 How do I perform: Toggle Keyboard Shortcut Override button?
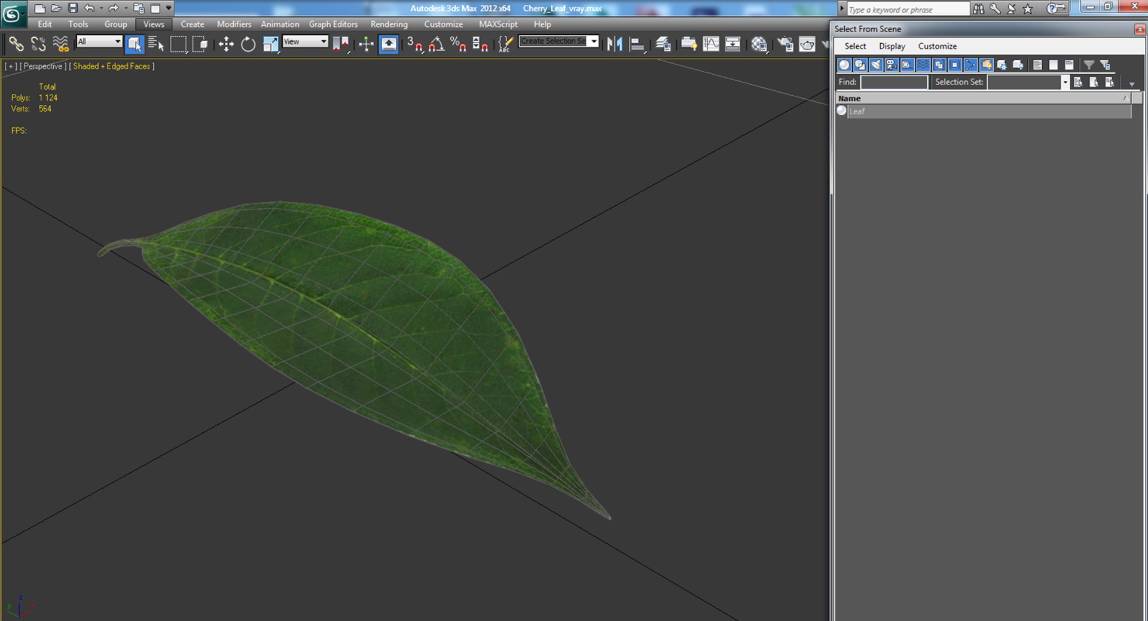coord(389,44)
